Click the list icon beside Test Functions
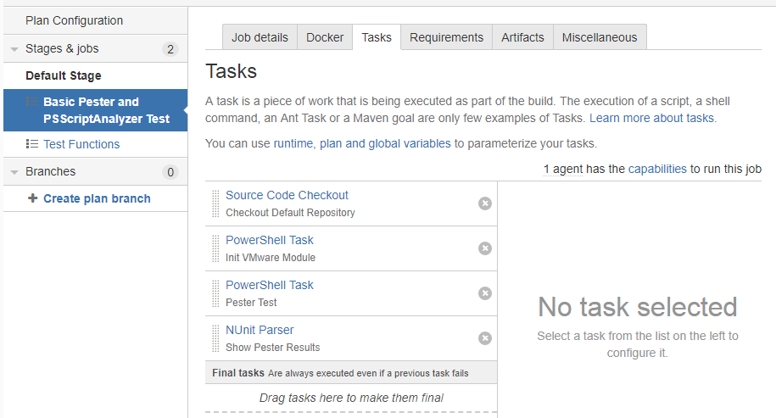The width and height of the screenshot is (776, 418). click(32, 144)
